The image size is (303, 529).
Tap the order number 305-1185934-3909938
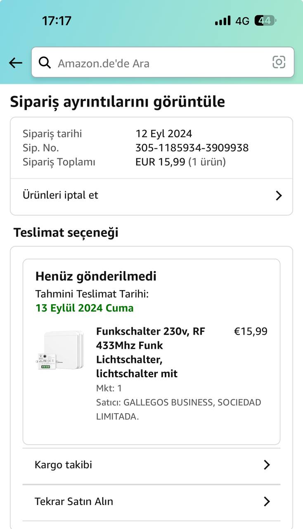[192, 148]
